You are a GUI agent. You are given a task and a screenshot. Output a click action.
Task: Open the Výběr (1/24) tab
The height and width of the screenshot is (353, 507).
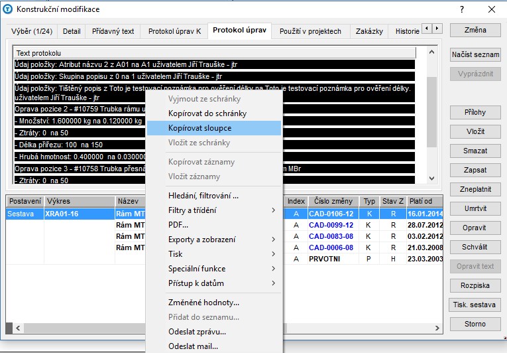(x=32, y=31)
